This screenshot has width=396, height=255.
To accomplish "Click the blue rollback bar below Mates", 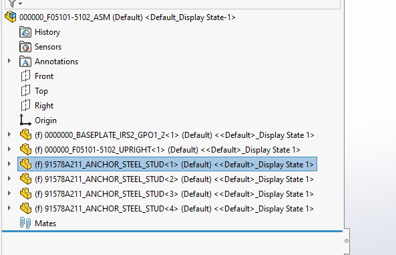I will point(172,231).
